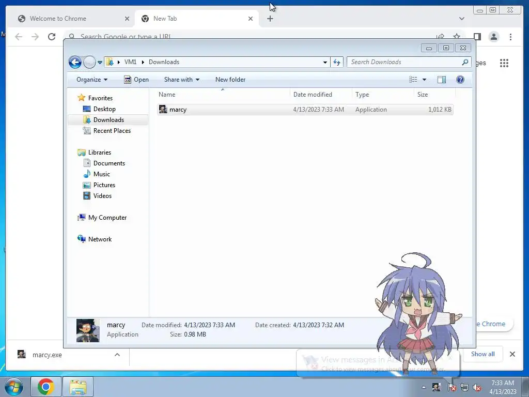Click Favorites in the navigation pane
This screenshot has width=529, height=397.
coord(100,98)
